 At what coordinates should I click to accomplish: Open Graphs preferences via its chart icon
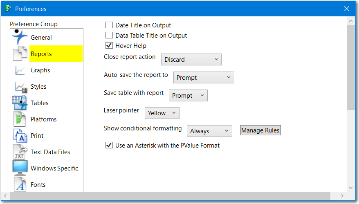click(20, 70)
